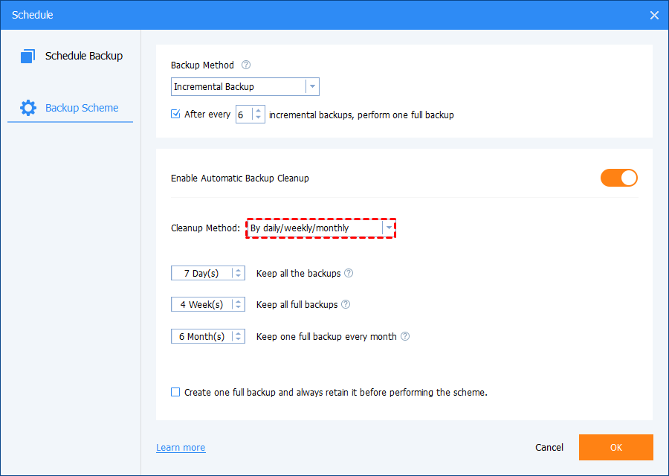Click the Backup Scheme gear icon

click(x=28, y=108)
